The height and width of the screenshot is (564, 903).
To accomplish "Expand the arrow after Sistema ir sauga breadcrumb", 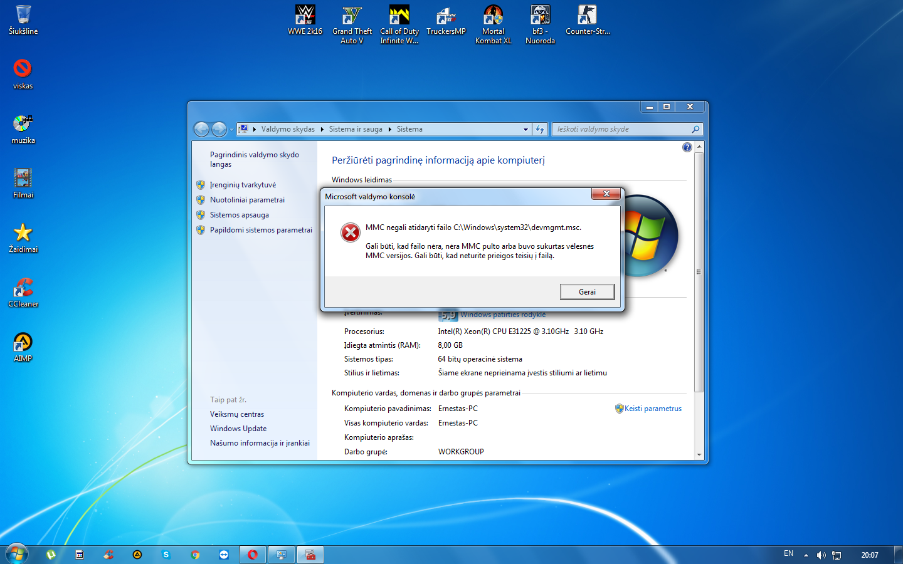I will coord(390,129).
